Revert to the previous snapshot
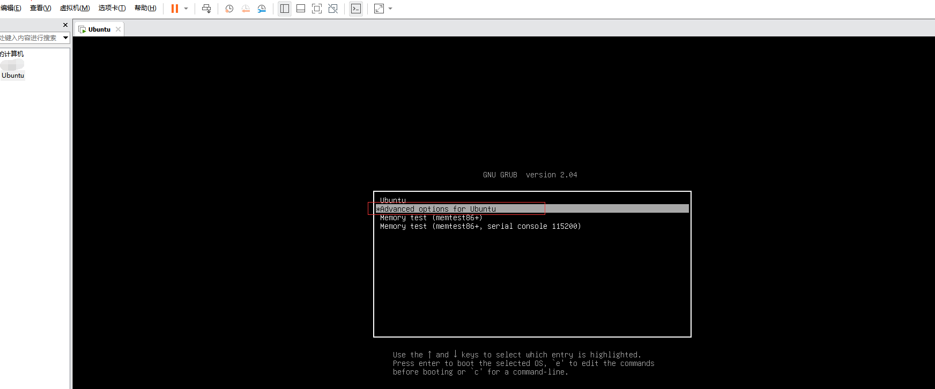The width and height of the screenshot is (935, 389). pos(246,9)
